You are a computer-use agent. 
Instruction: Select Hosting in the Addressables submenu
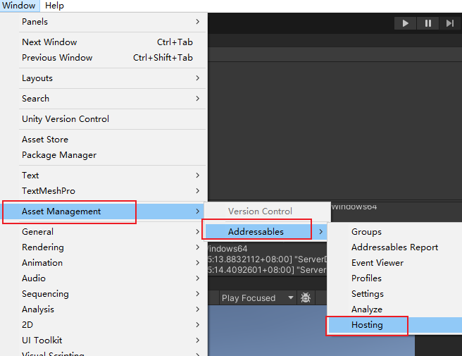pyautogui.click(x=395, y=325)
